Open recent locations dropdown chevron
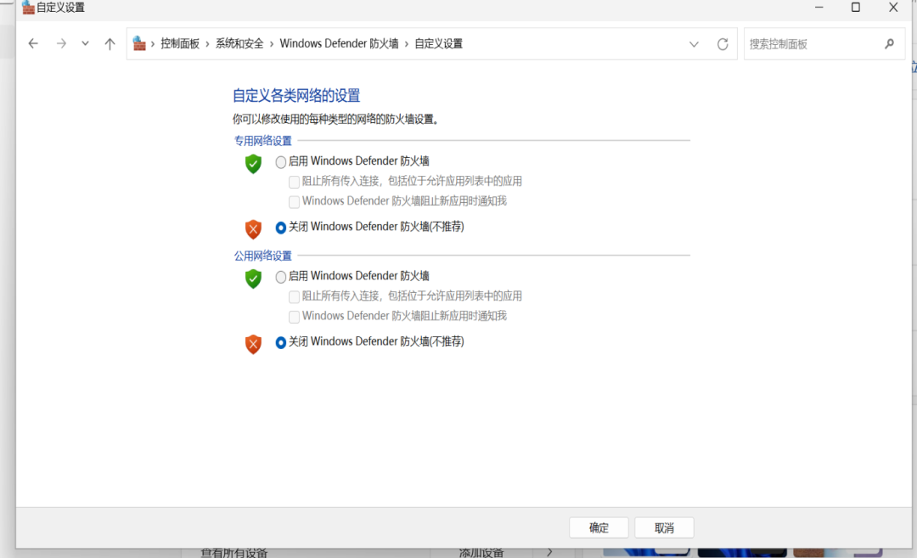 86,44
